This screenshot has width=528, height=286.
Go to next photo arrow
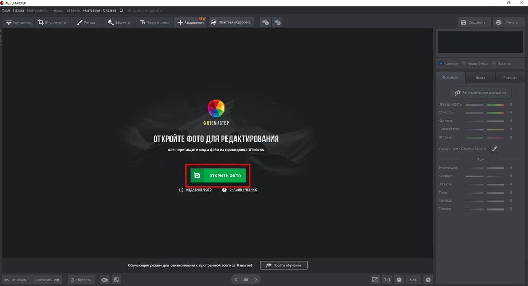(256, 280)
